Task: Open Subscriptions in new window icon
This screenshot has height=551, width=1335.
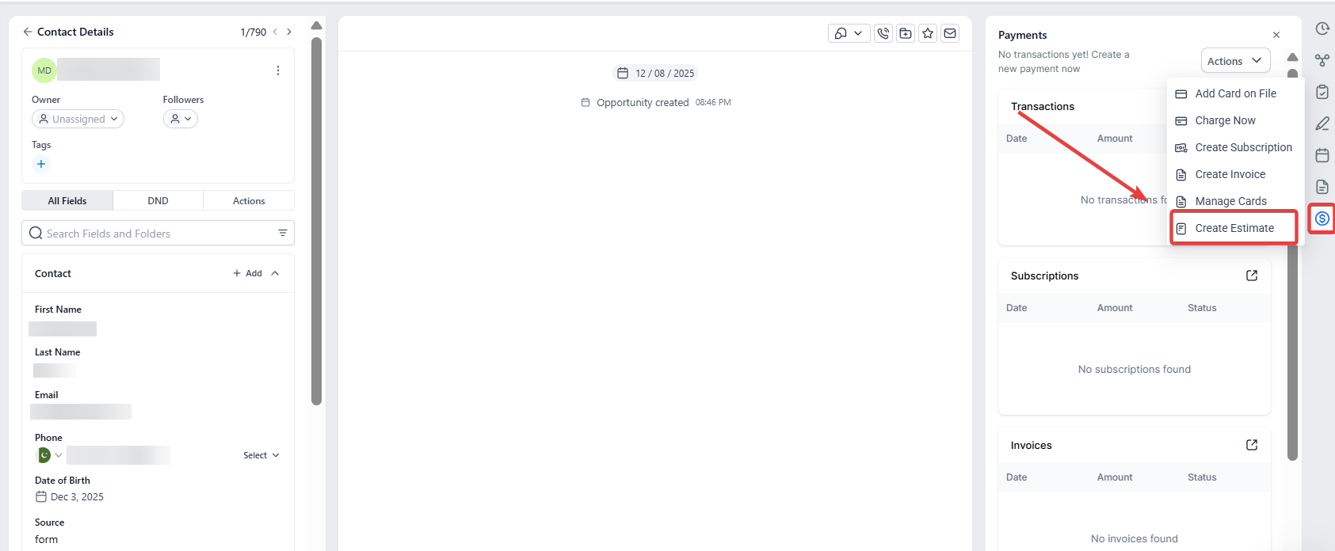Action: [1252, 275]
